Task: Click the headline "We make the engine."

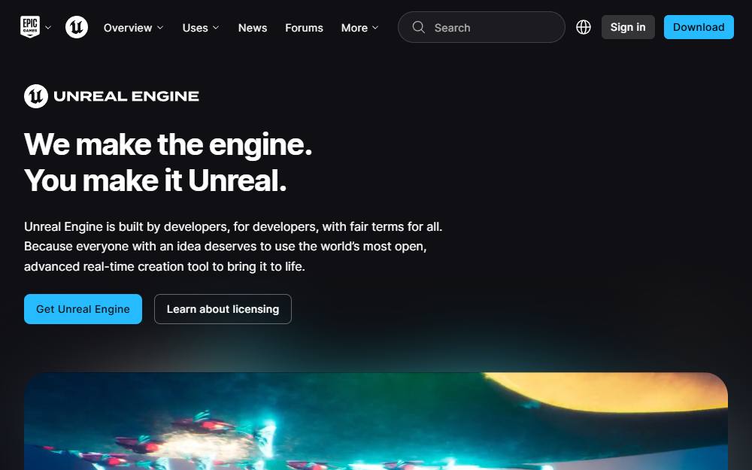Action: click(x=168, y=144)
